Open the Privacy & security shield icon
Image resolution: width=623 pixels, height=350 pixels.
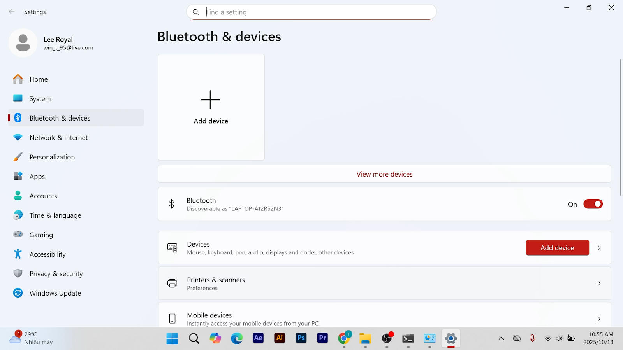[18, 273]
